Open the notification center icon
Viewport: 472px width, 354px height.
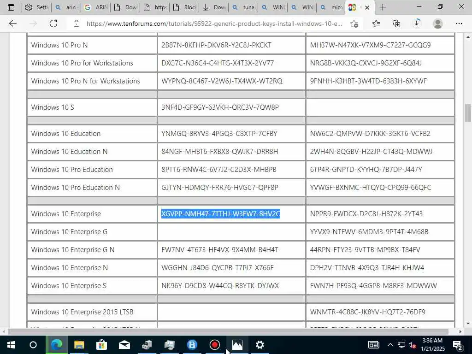pos(458,345)
